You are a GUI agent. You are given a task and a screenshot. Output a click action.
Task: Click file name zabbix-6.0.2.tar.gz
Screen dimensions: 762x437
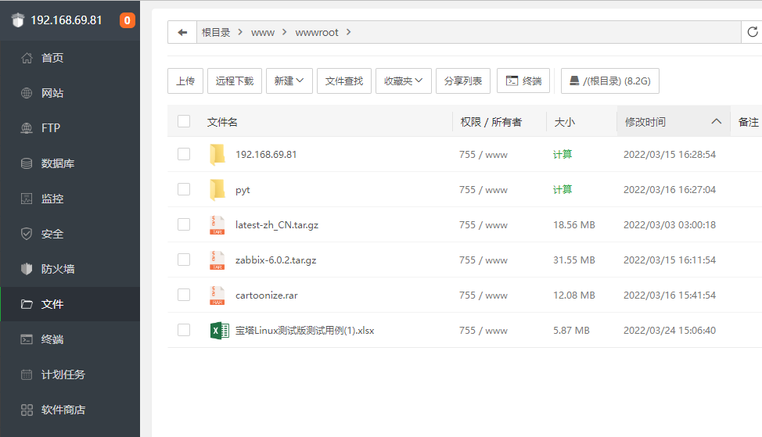(275, 260)
